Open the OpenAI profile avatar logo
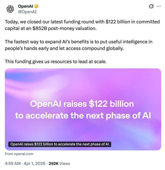165x170 pixels. coord(10,9)
